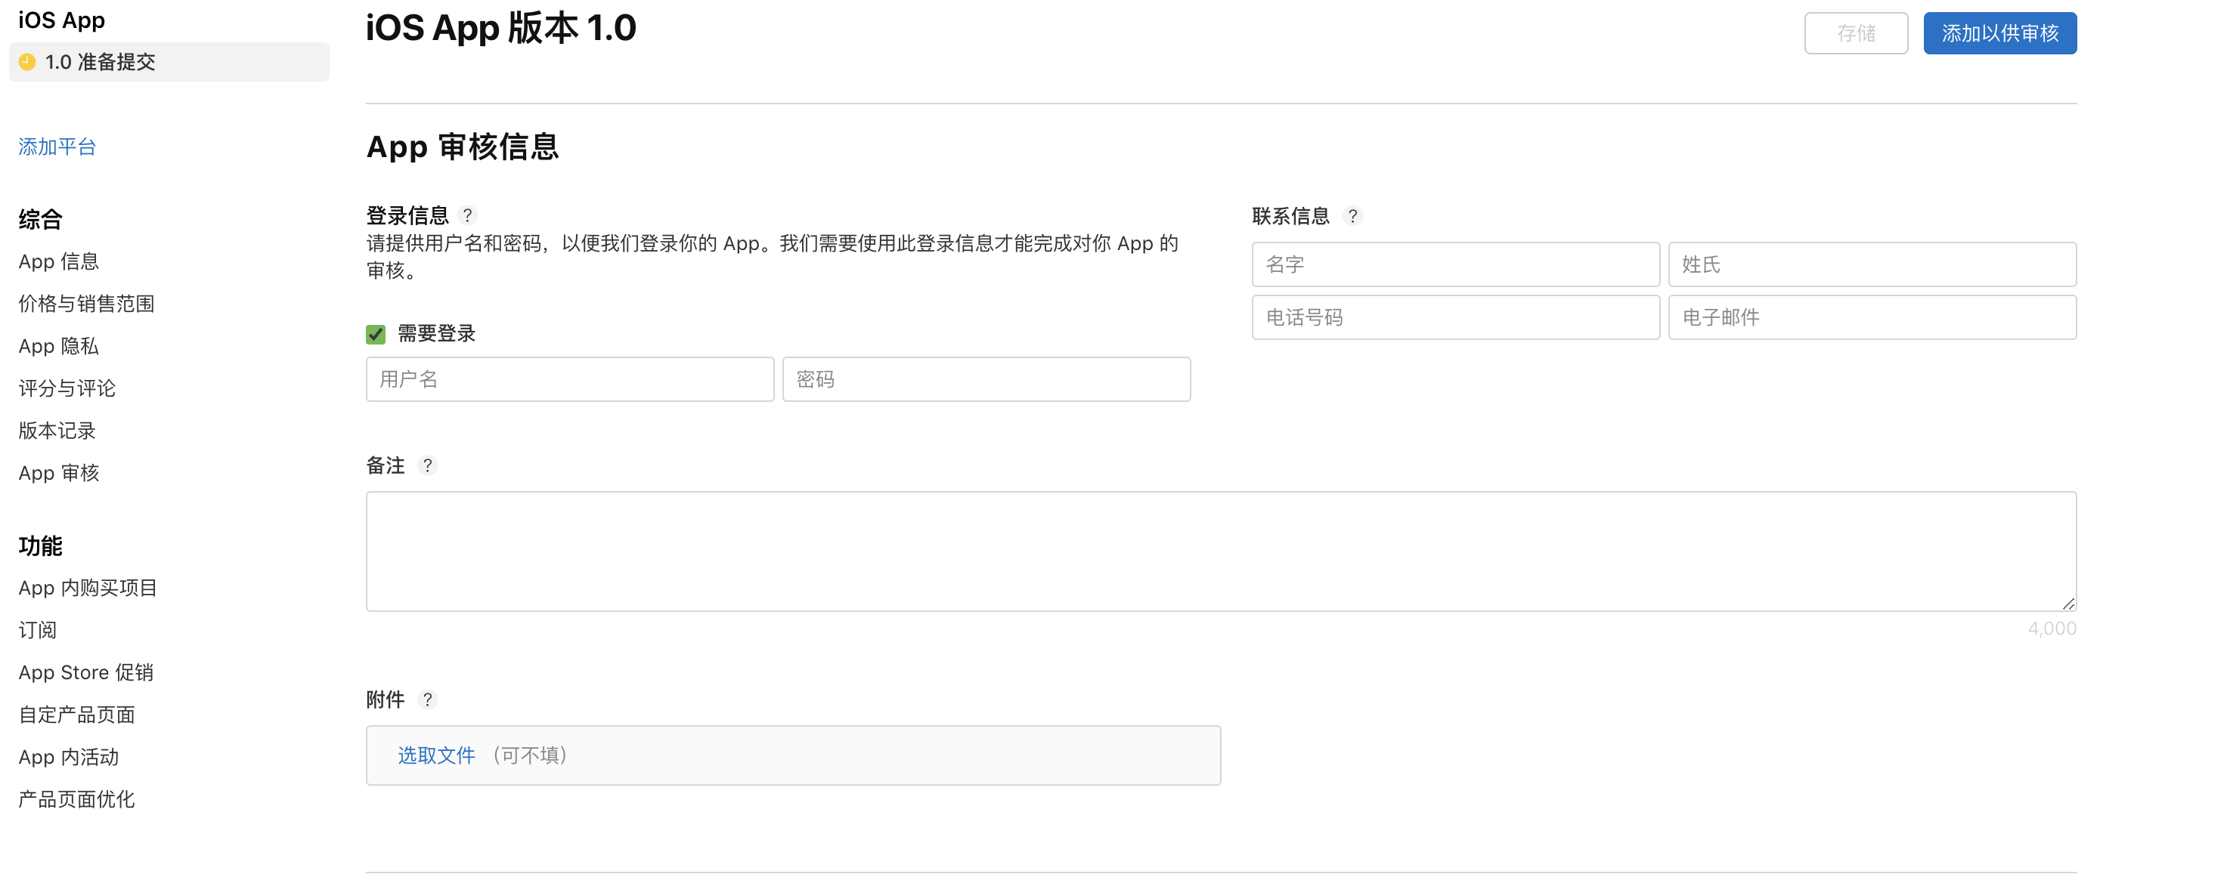
Task: Click help icon next to 附件
Action: point(427,699)
